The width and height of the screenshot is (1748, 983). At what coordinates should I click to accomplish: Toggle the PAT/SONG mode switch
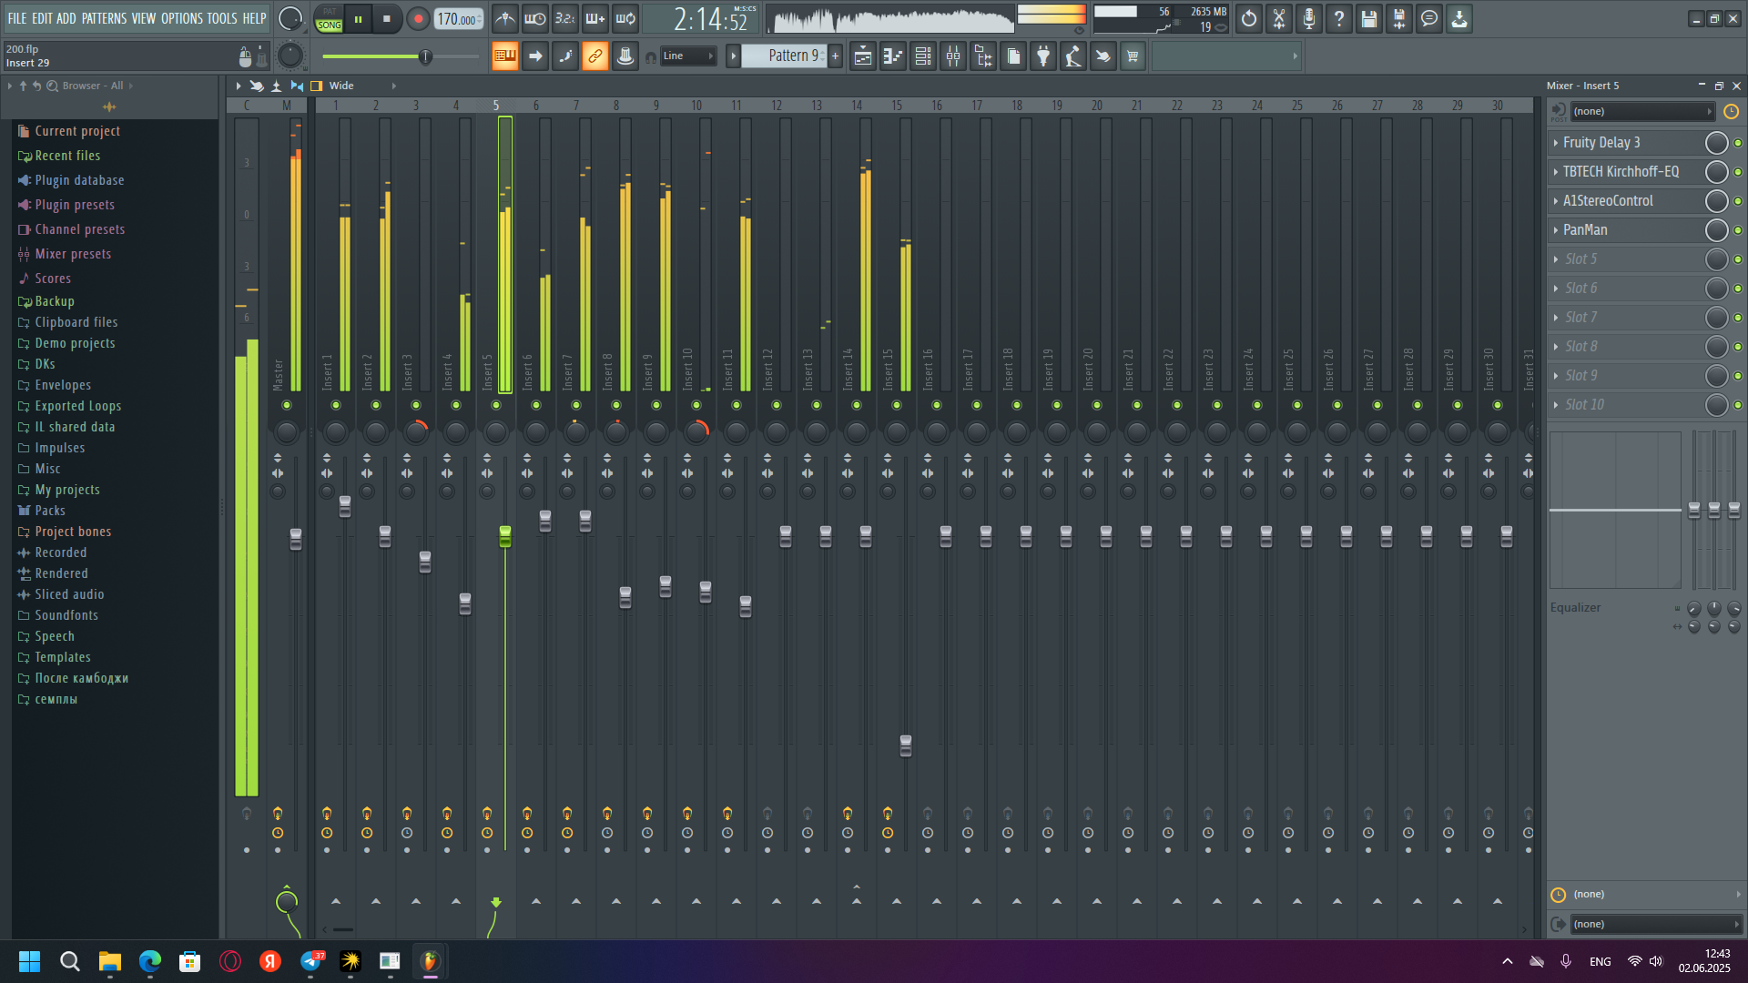[x=330, y=19]
